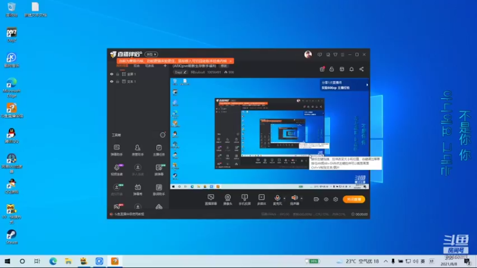Image resolution: width=477 pixels, height=268 pixels.
Task: Open the screen capture source tool
Action: tap(210, 200)
